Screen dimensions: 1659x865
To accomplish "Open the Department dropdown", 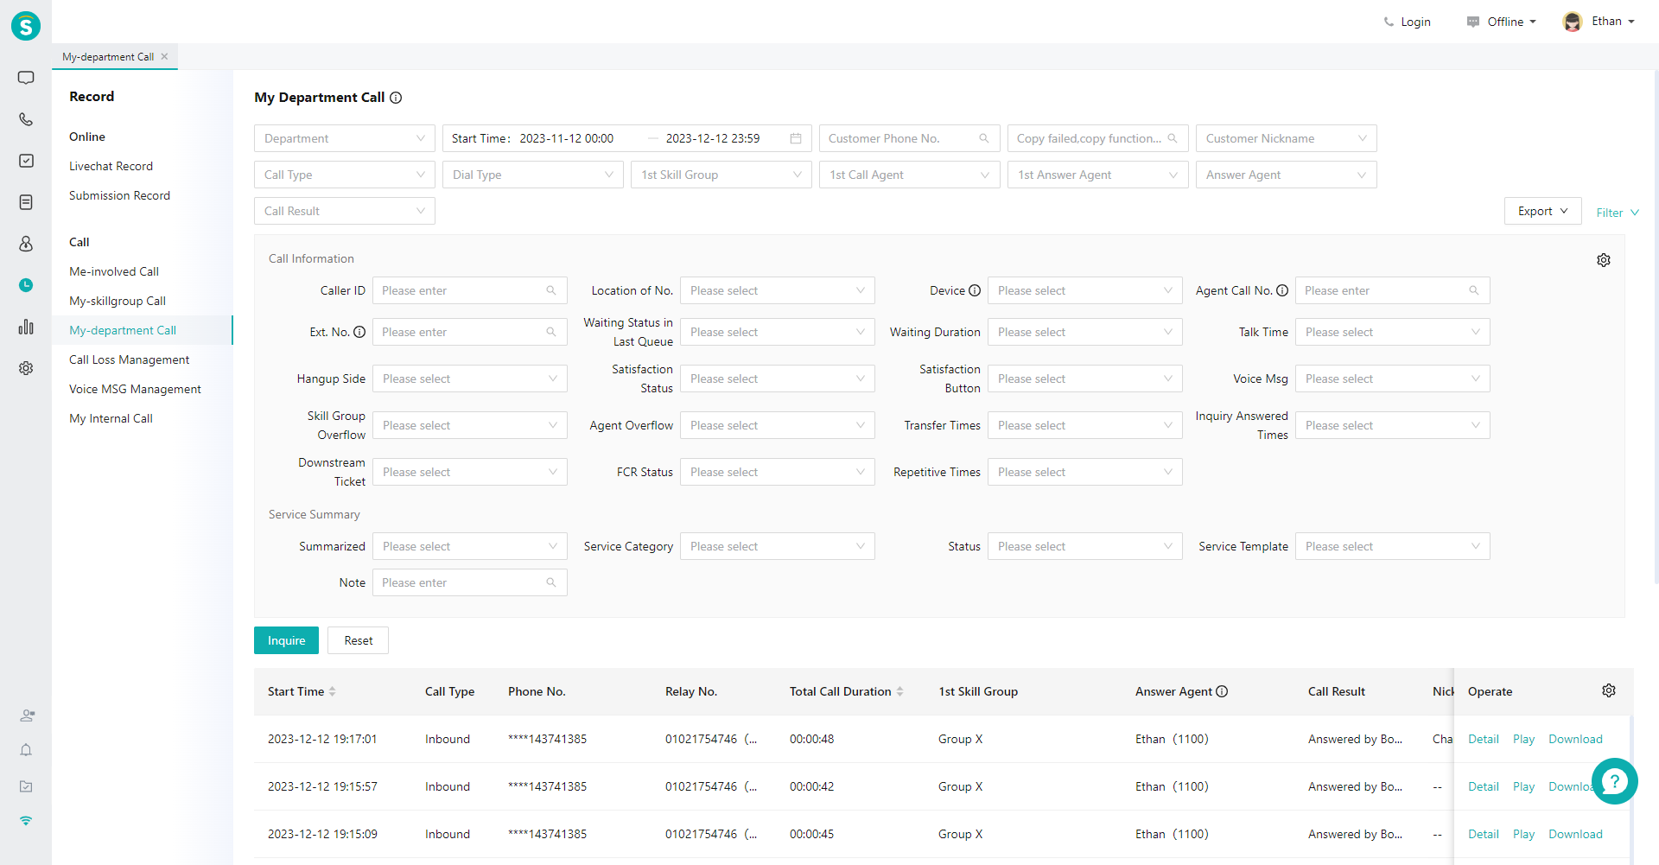I will click(x=345, y=138).
